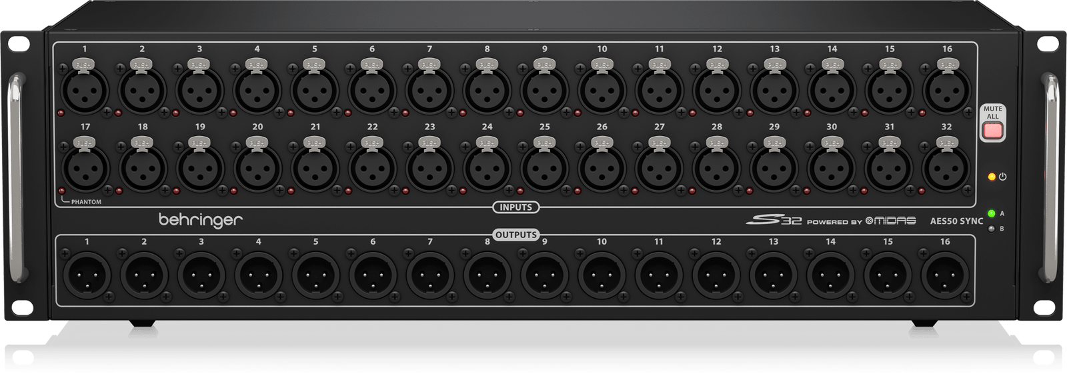Click XLR output connector 12
Screen dimensions: 1067x374
pos(716,275)
